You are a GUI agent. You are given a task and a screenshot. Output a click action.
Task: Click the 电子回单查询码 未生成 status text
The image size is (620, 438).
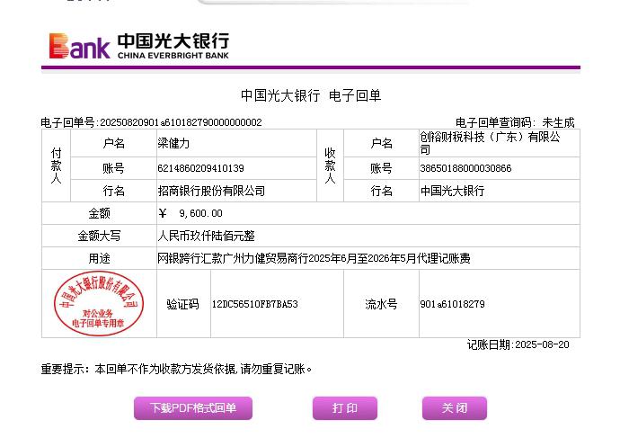pos(514,122)
